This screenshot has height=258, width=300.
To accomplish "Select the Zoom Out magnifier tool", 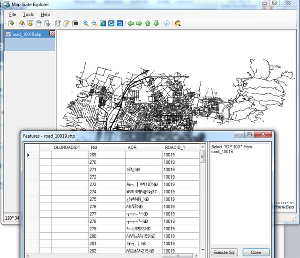I will click(x=94, y=23).
